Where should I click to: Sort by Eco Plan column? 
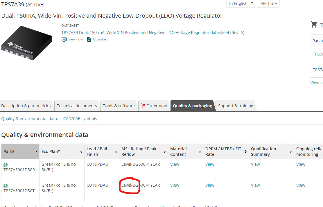(x=81, y=151)
